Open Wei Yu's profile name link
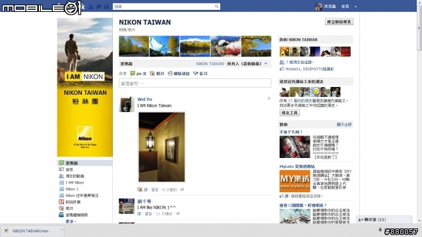The width and height of the screenshot is (422, 237). coord(144,99)
